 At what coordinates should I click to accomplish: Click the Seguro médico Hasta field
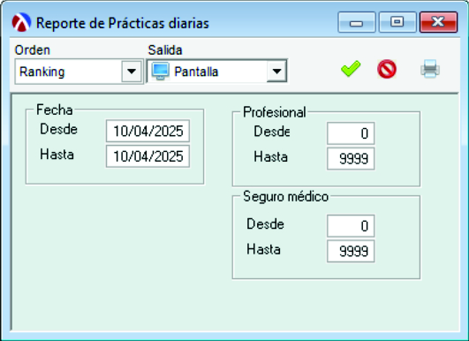click(x=351, y=251)
